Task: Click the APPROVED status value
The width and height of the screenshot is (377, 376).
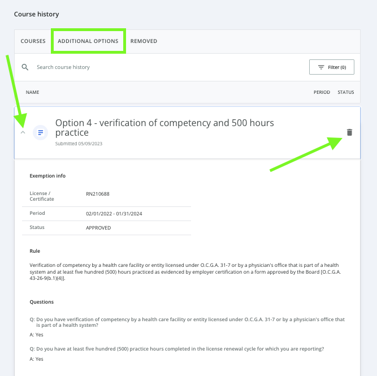Action: tap(98, 228)
